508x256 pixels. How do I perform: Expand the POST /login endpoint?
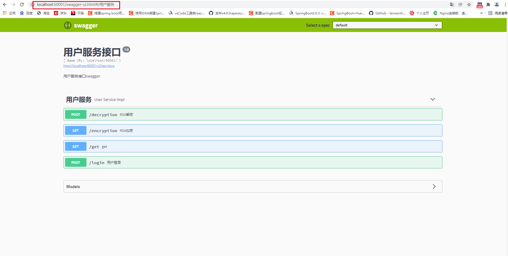tap(253, 162)
